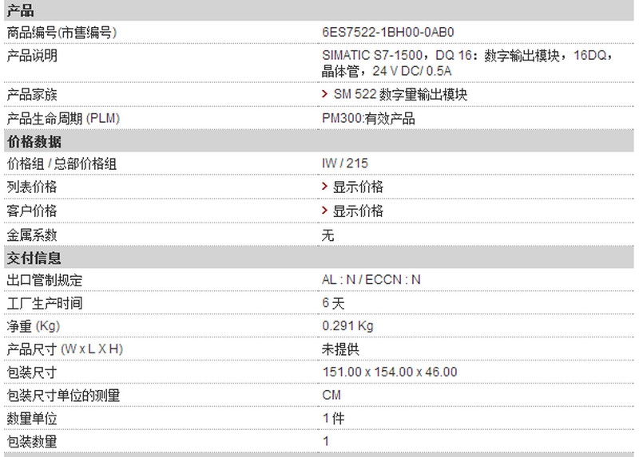Click the 6 天 factory production time
Image resolution: width=639 pixels, height=457 pixels.
pyautogui.click(x=333, y=303)
